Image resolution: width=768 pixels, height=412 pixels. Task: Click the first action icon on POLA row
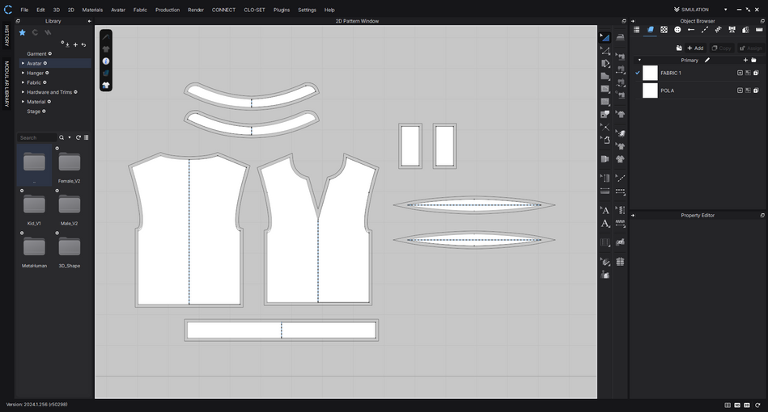coord(740,90)
